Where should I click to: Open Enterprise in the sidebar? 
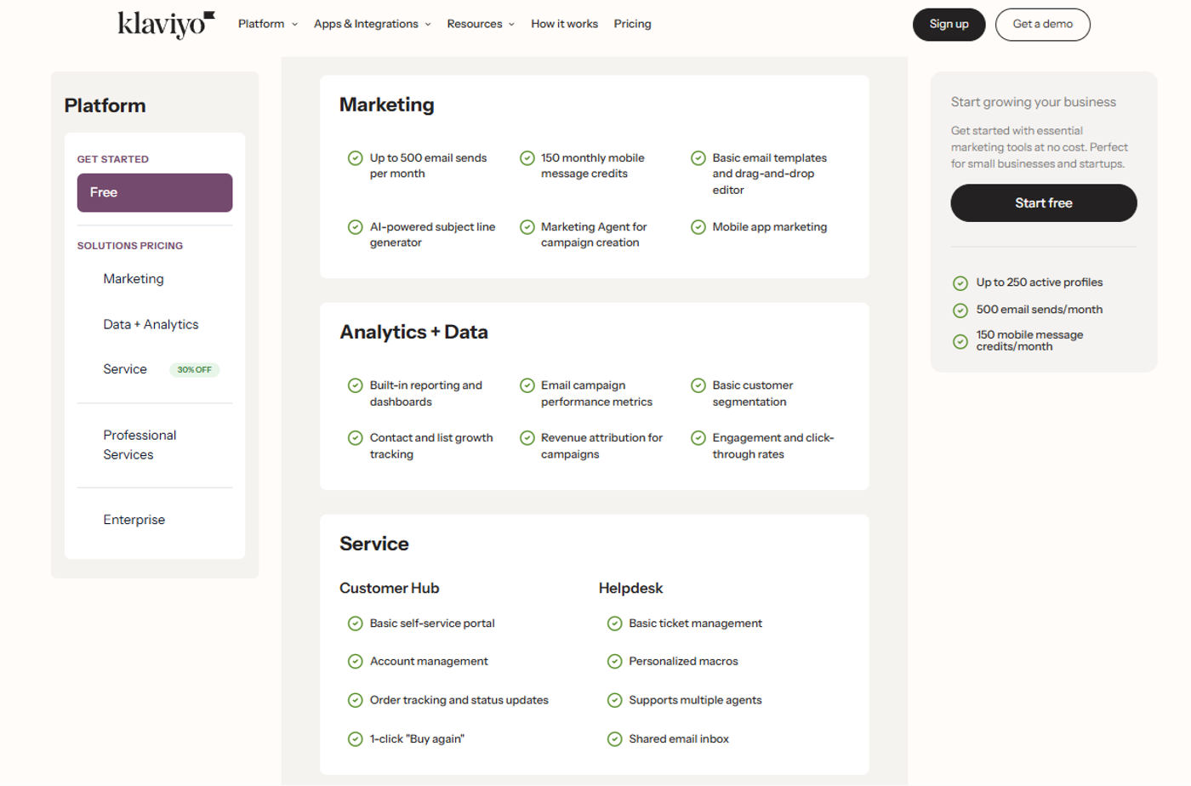point(134,520)
